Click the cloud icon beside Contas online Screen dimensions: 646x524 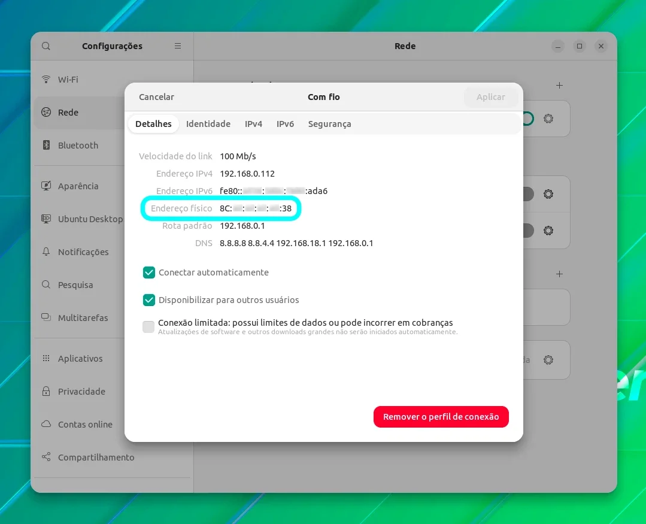point(46,424)
